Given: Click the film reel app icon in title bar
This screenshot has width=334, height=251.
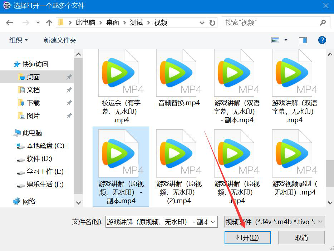Looking at the screenshot, I should pos(7,5).
